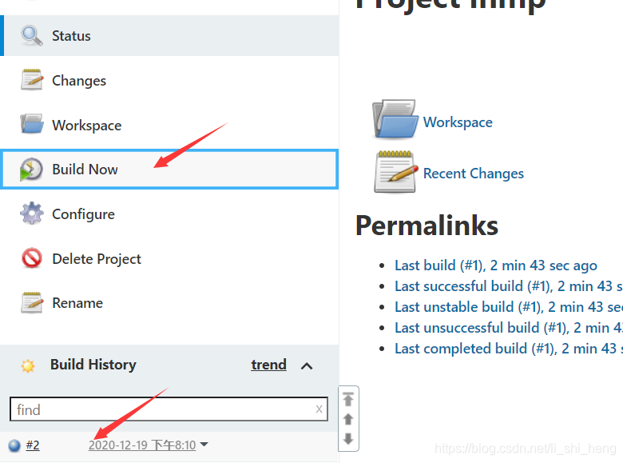623x463 pixels.
Task: Click the Changes notepad icon
Action: (32, 80)
